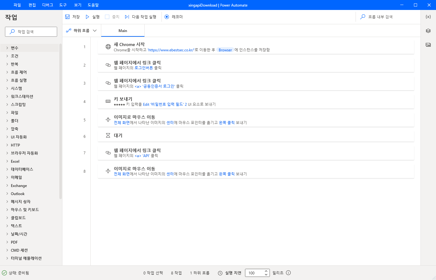Click the action list scrollbar
Image resolution: width=436 pixels, height=280 pixels.
pyautogui.click(x=61, y=121)
